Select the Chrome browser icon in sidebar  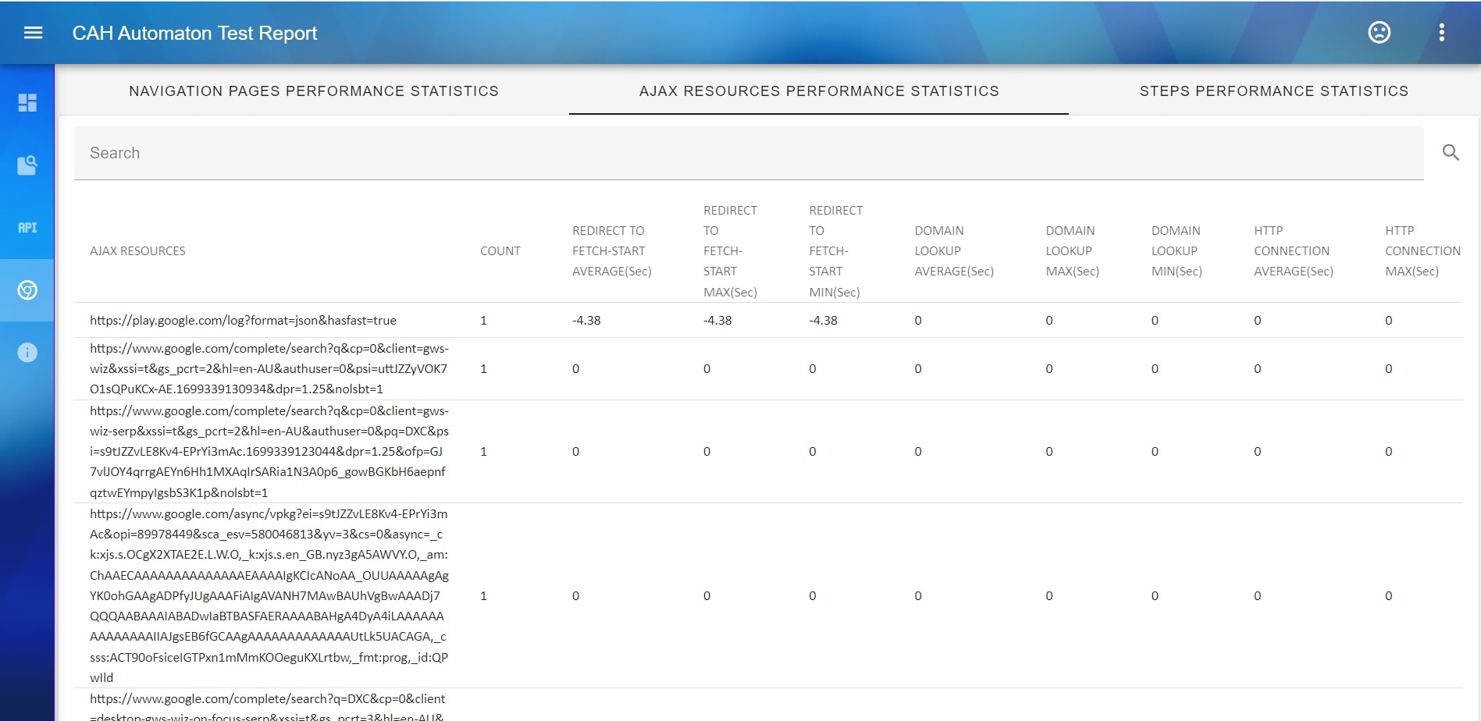click(x=27, y=289)
